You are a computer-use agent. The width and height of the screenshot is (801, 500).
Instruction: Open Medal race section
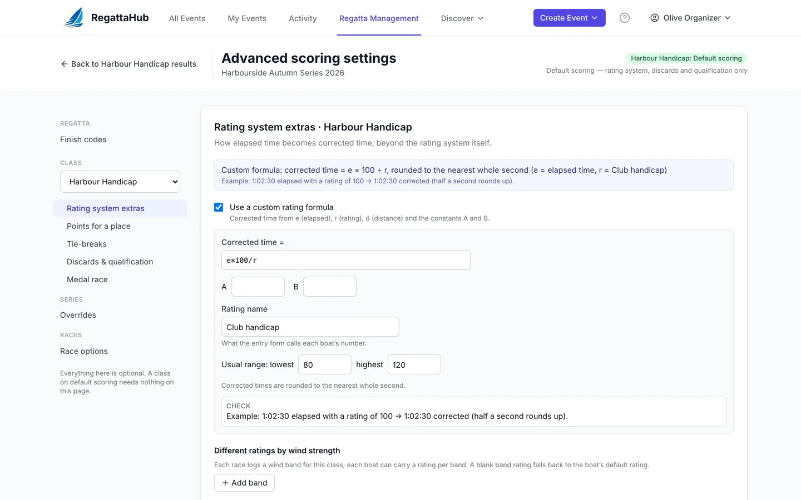pos(120,279)
